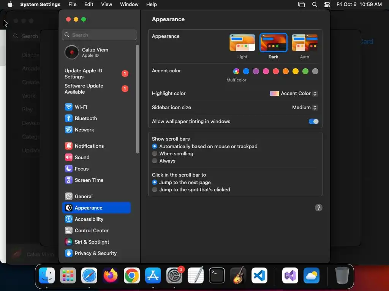This screenshot has width=389, height=291.
Task: Open Visual Studio from the Dock
Action: tap(290, 275)
